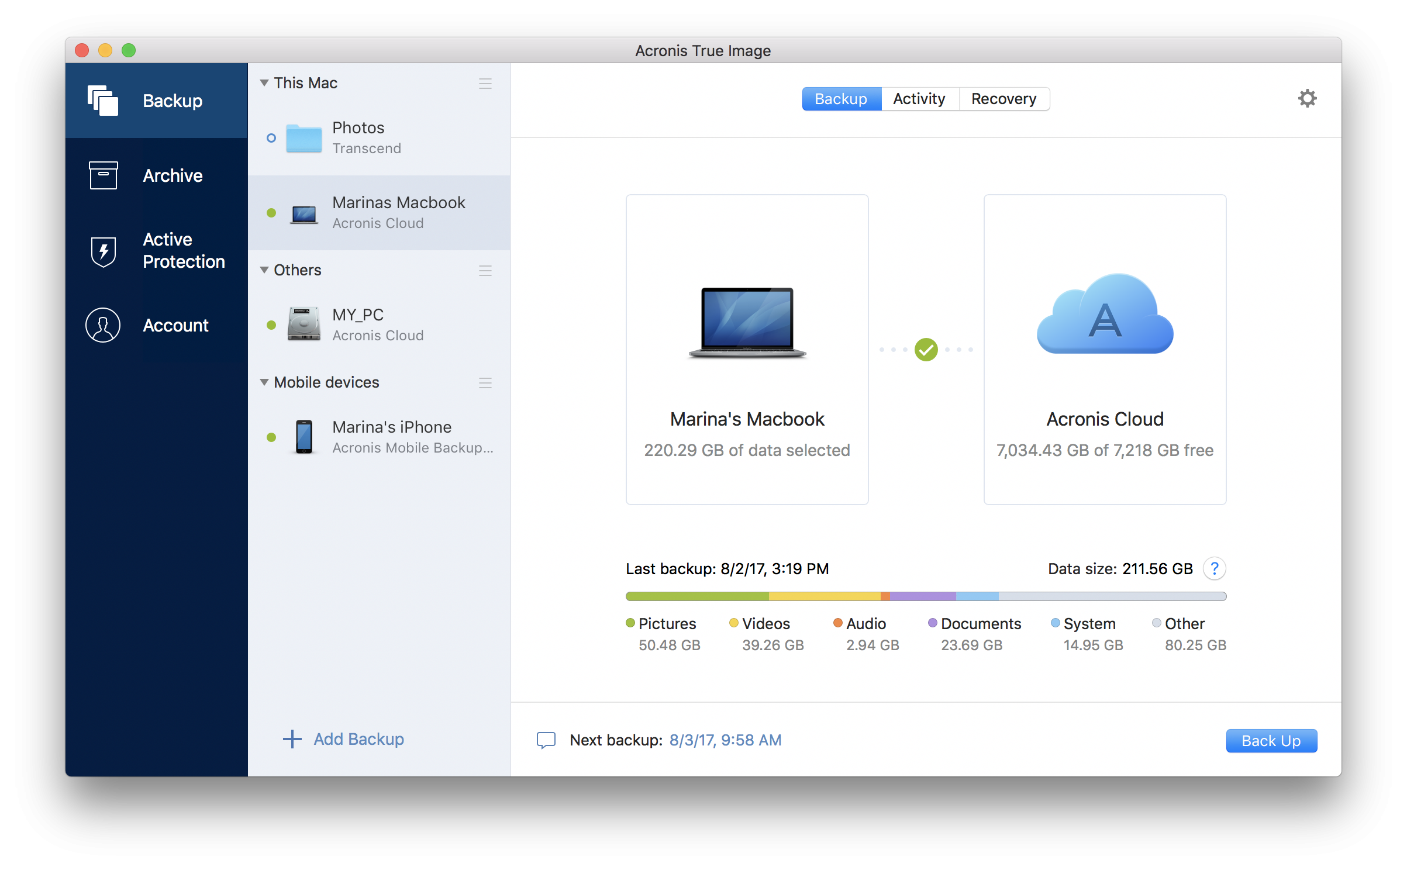Open the Mobile devices group menu lines
This screenshot has width=1407, height=870.
tap(485, 383)
